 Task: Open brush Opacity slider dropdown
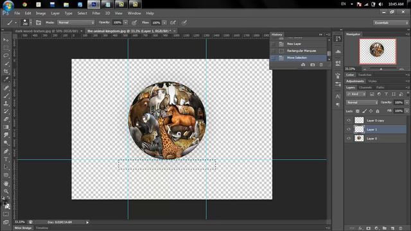[x=126, y=23]
